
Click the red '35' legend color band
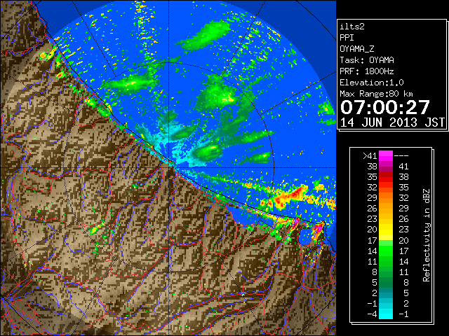[x=386, y=177]
